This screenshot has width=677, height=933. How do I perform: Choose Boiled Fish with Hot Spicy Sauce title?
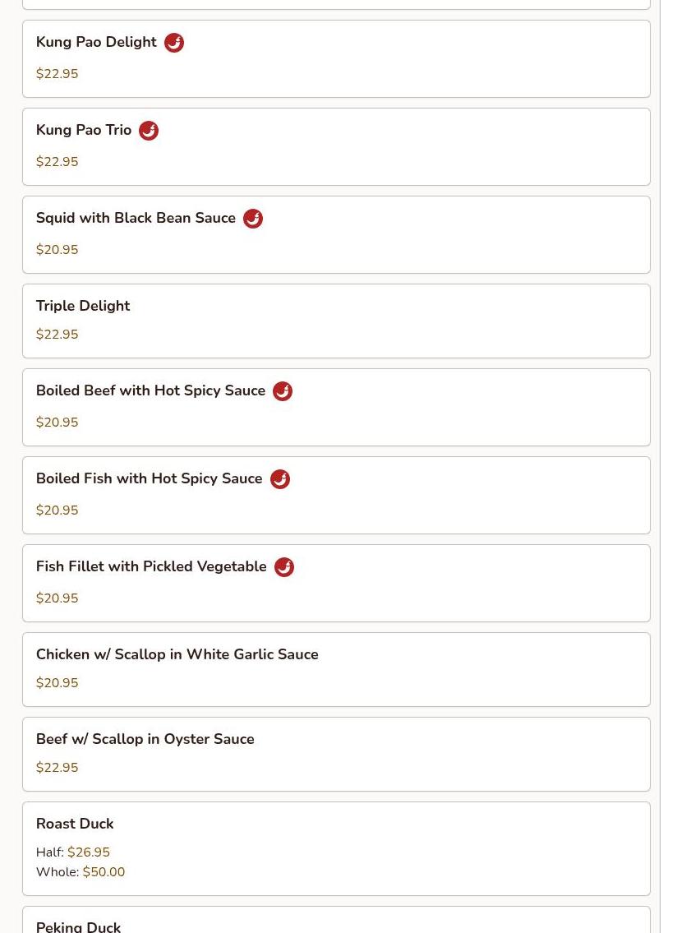(x=150, y=479)
